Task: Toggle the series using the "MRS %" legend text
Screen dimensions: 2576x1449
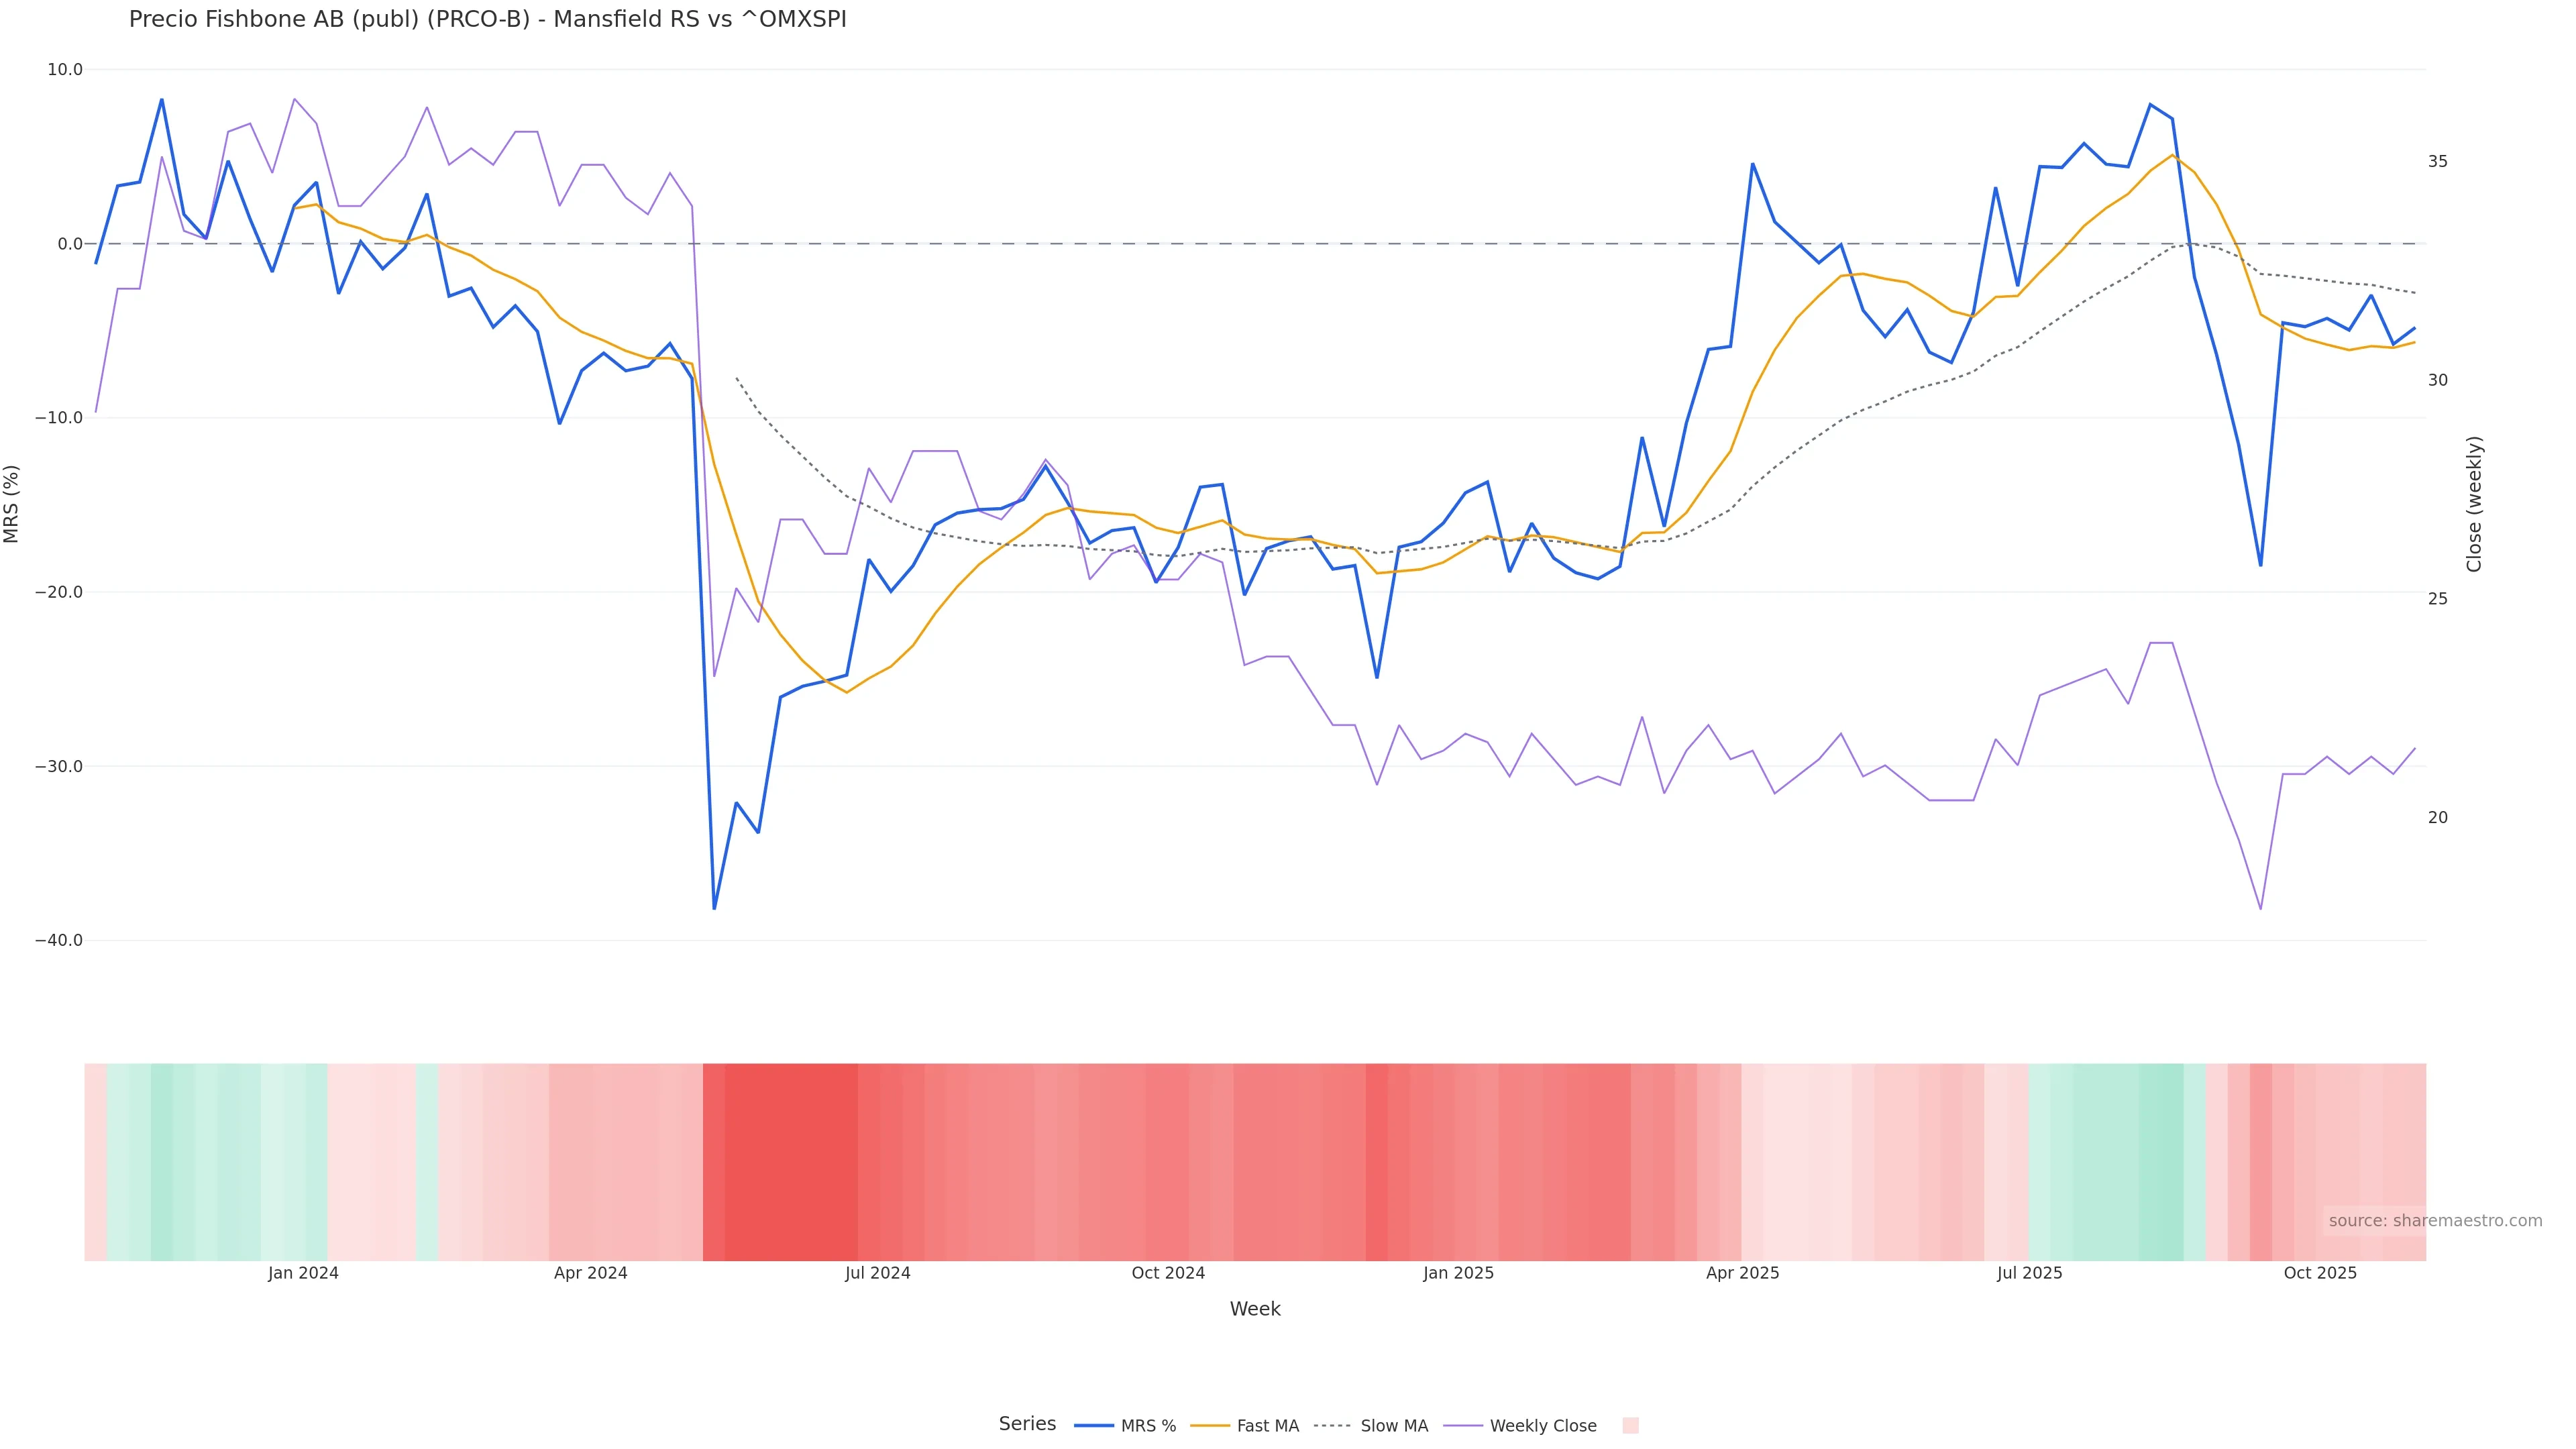Action: [1148, 1426]
